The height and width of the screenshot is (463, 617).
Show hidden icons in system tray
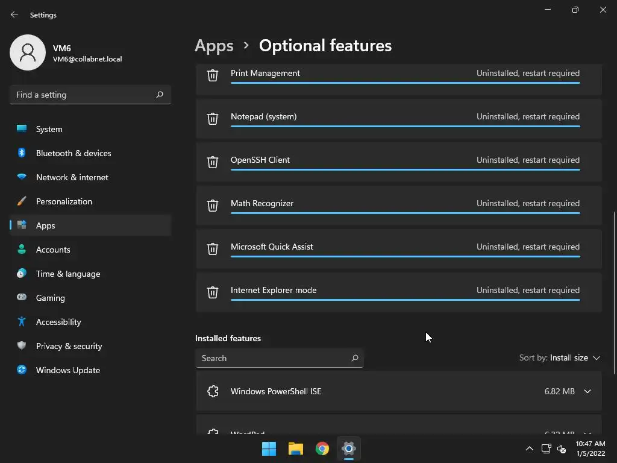click(x=529, y=449)
